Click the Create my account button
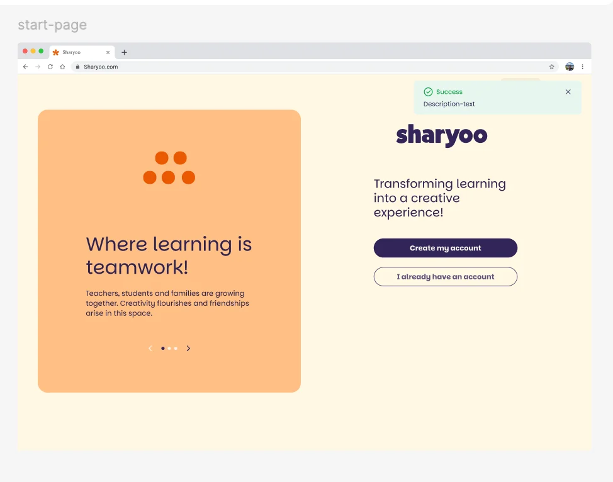Viewport: 613px width, 482px height. coord(446,248)
